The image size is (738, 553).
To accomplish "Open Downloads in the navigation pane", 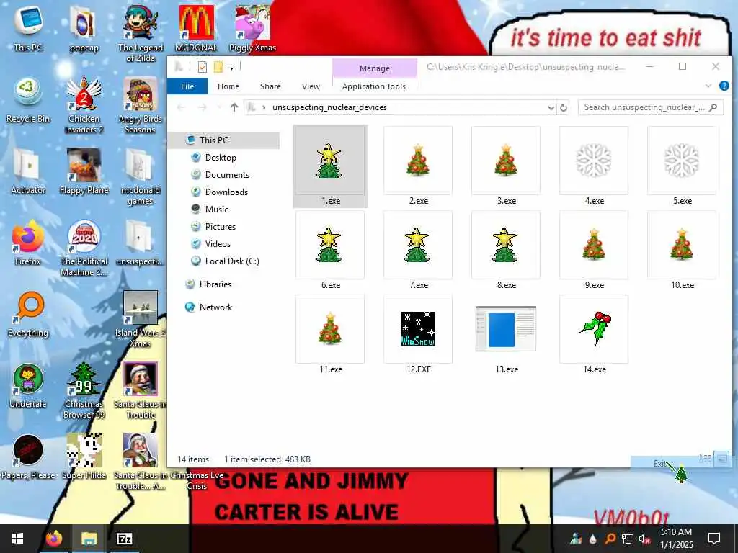I will pyautogui.click(x=226, y=192).
